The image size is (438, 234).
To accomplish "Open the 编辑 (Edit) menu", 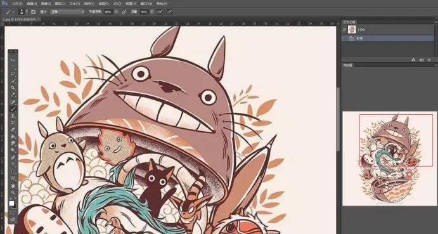I will coord(32,4).
